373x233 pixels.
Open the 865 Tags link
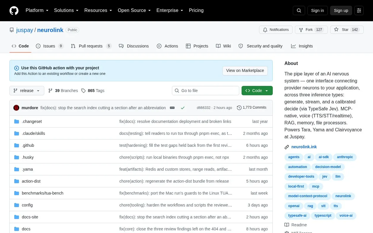pos(93,91)
